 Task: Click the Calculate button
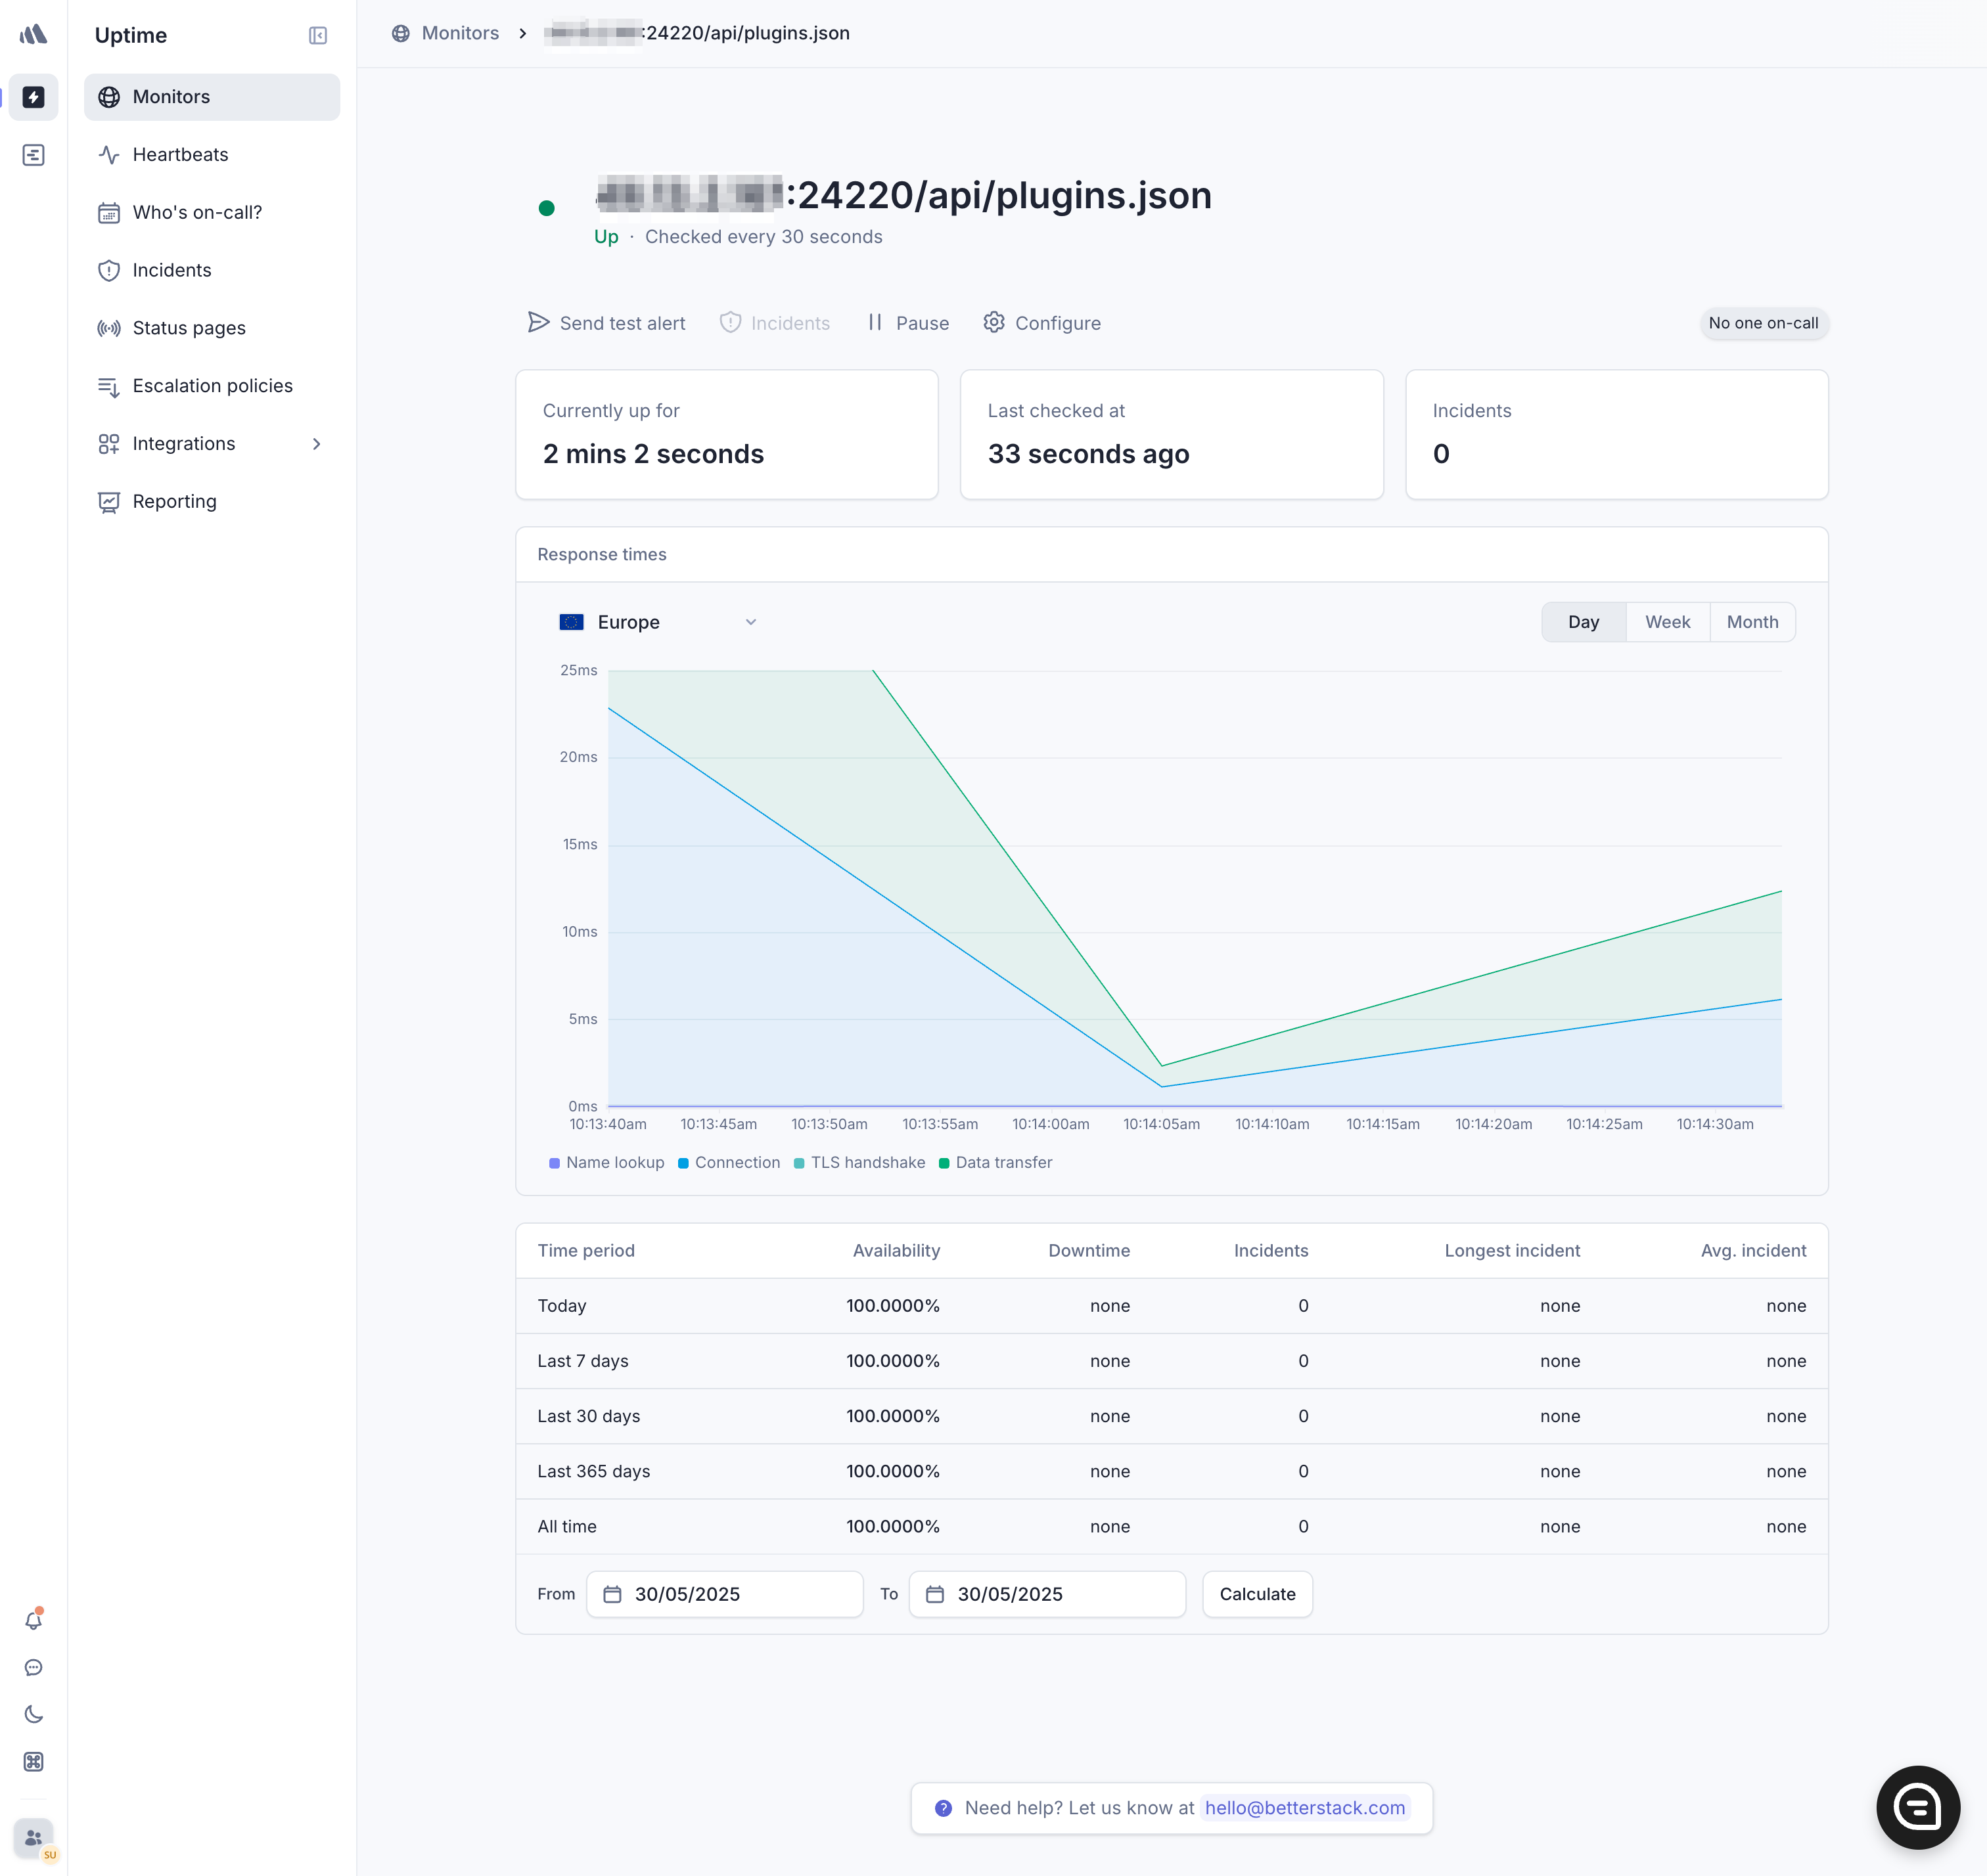tap(1258, 1594)
